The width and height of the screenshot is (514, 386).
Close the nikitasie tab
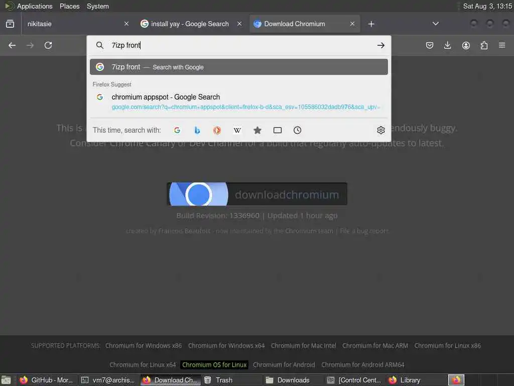tap(126, 24)
